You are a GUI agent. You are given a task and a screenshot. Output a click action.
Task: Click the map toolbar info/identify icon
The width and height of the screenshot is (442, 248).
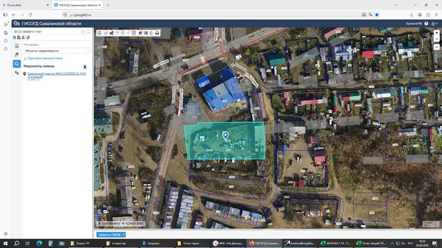pyautogui.click(x=99, y=33)
